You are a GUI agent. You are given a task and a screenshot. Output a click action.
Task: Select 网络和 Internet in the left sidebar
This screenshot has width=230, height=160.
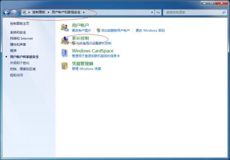22,38
